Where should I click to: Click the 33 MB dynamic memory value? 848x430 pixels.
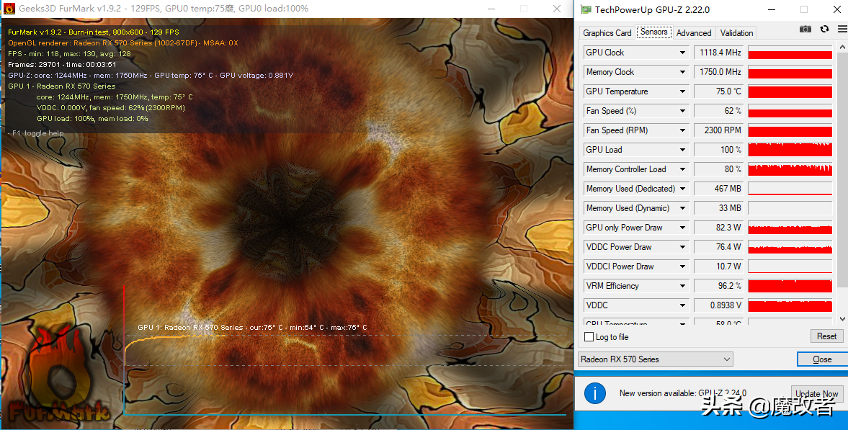[719, 208]
